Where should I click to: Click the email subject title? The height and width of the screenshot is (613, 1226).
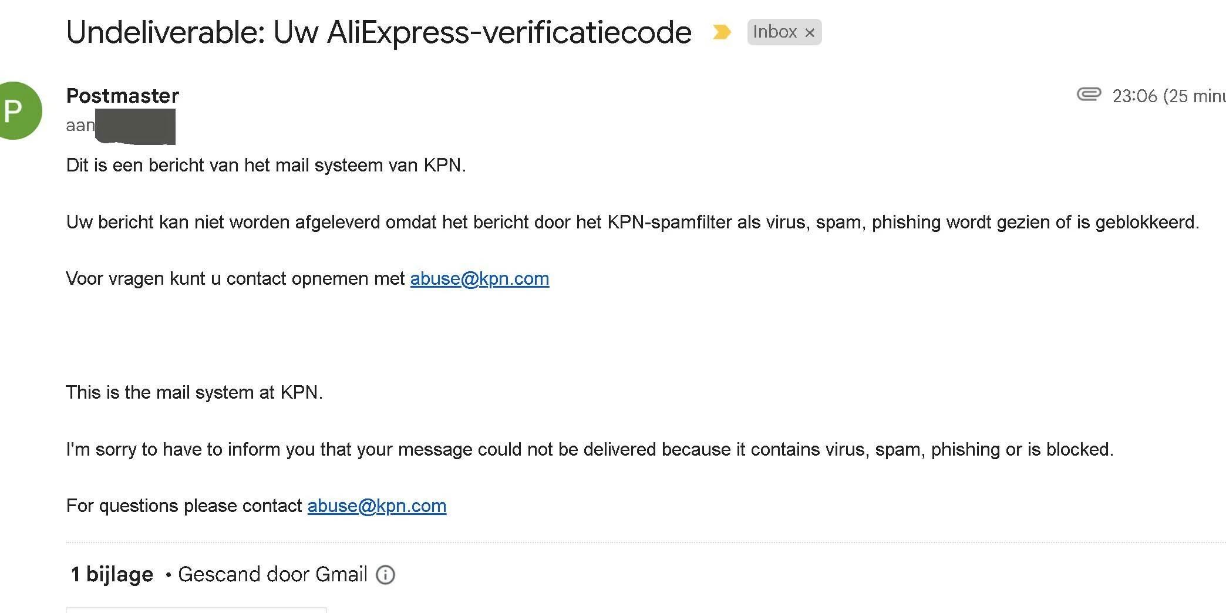tap(379, 32)
